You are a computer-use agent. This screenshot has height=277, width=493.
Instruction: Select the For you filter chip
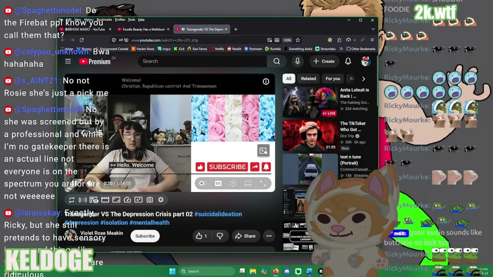tap(333, 78)
